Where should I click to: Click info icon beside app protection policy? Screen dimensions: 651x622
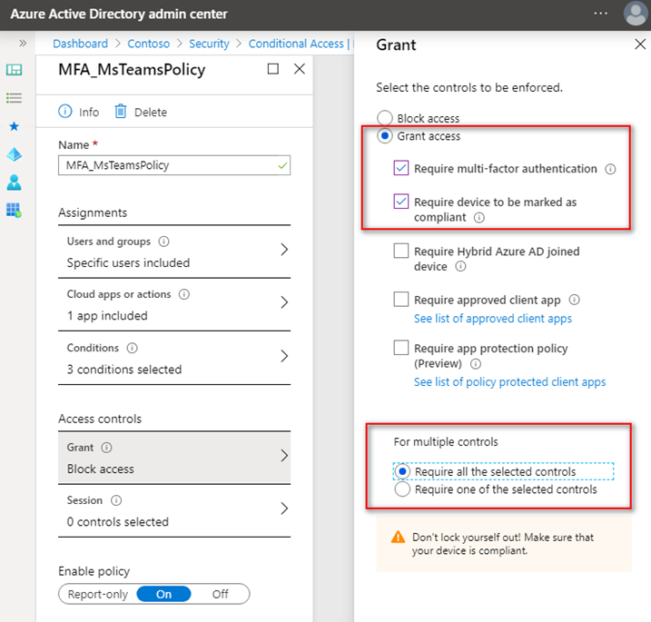[476, 364]
